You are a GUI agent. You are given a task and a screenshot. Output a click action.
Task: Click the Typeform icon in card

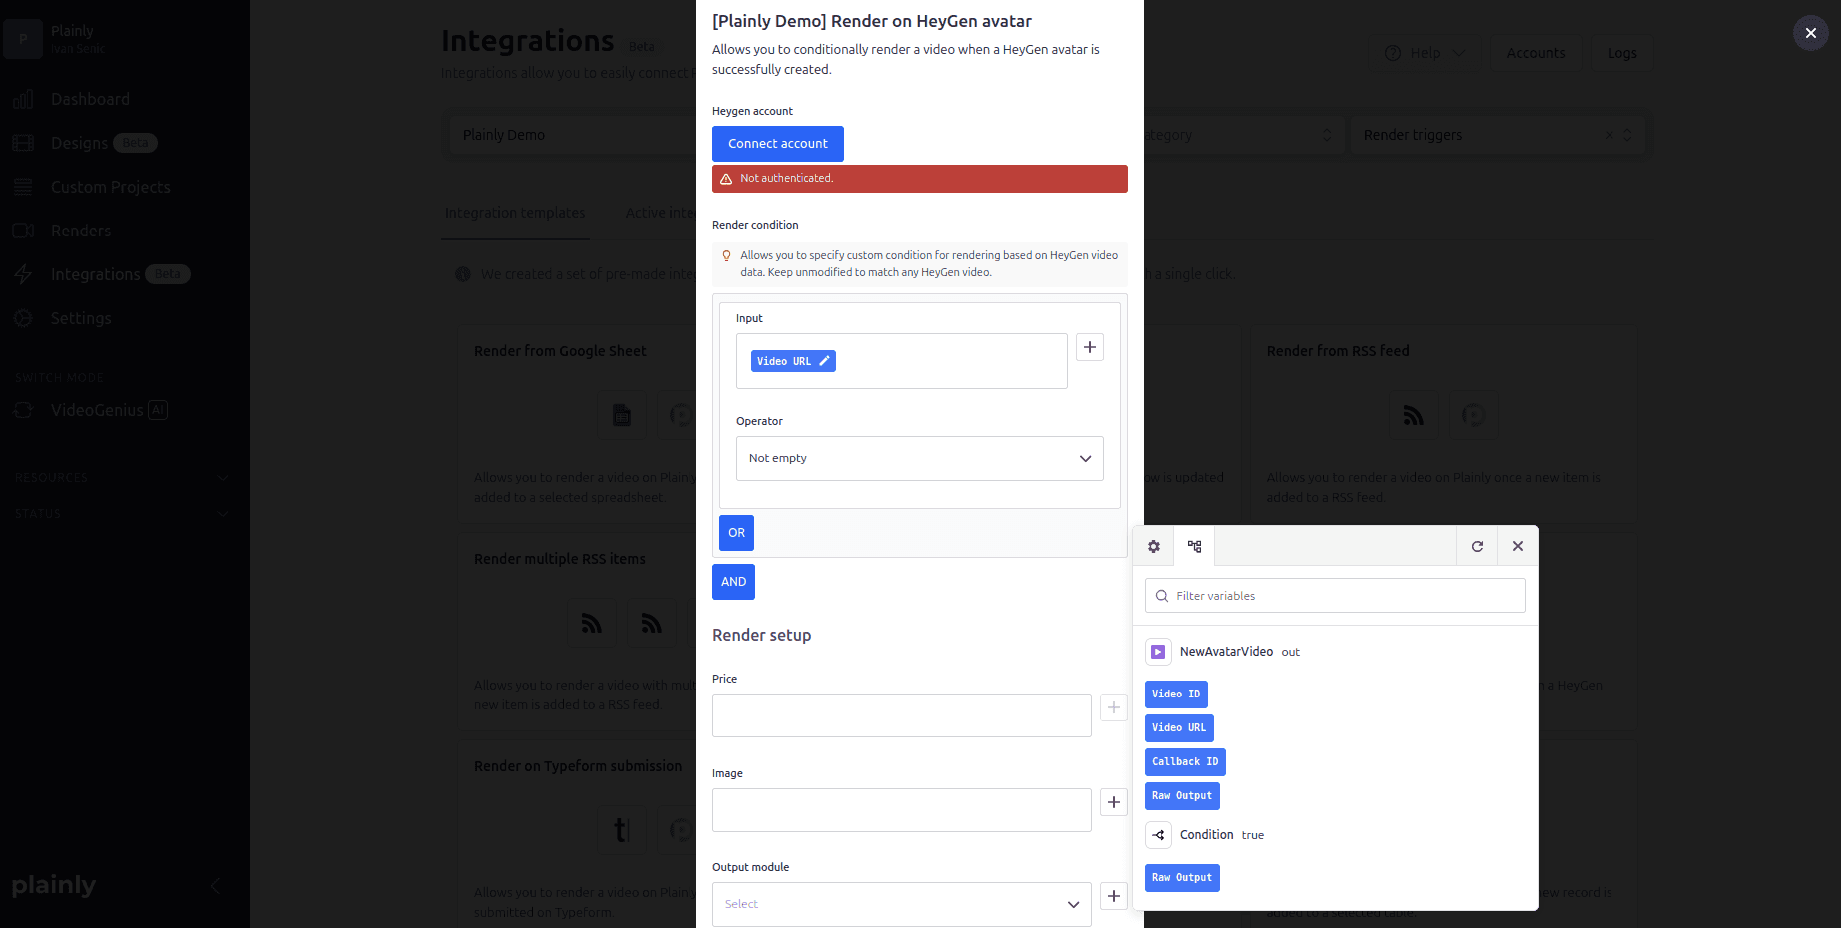[622, 830]
